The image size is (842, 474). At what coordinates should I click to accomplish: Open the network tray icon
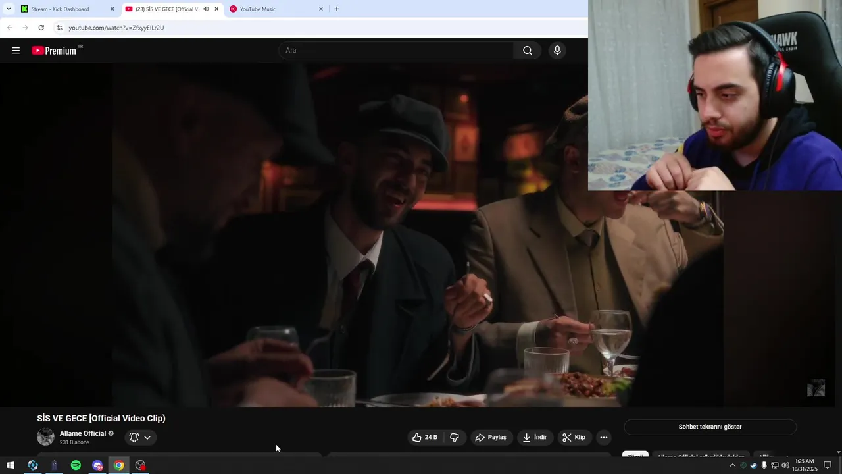[774, 465]
